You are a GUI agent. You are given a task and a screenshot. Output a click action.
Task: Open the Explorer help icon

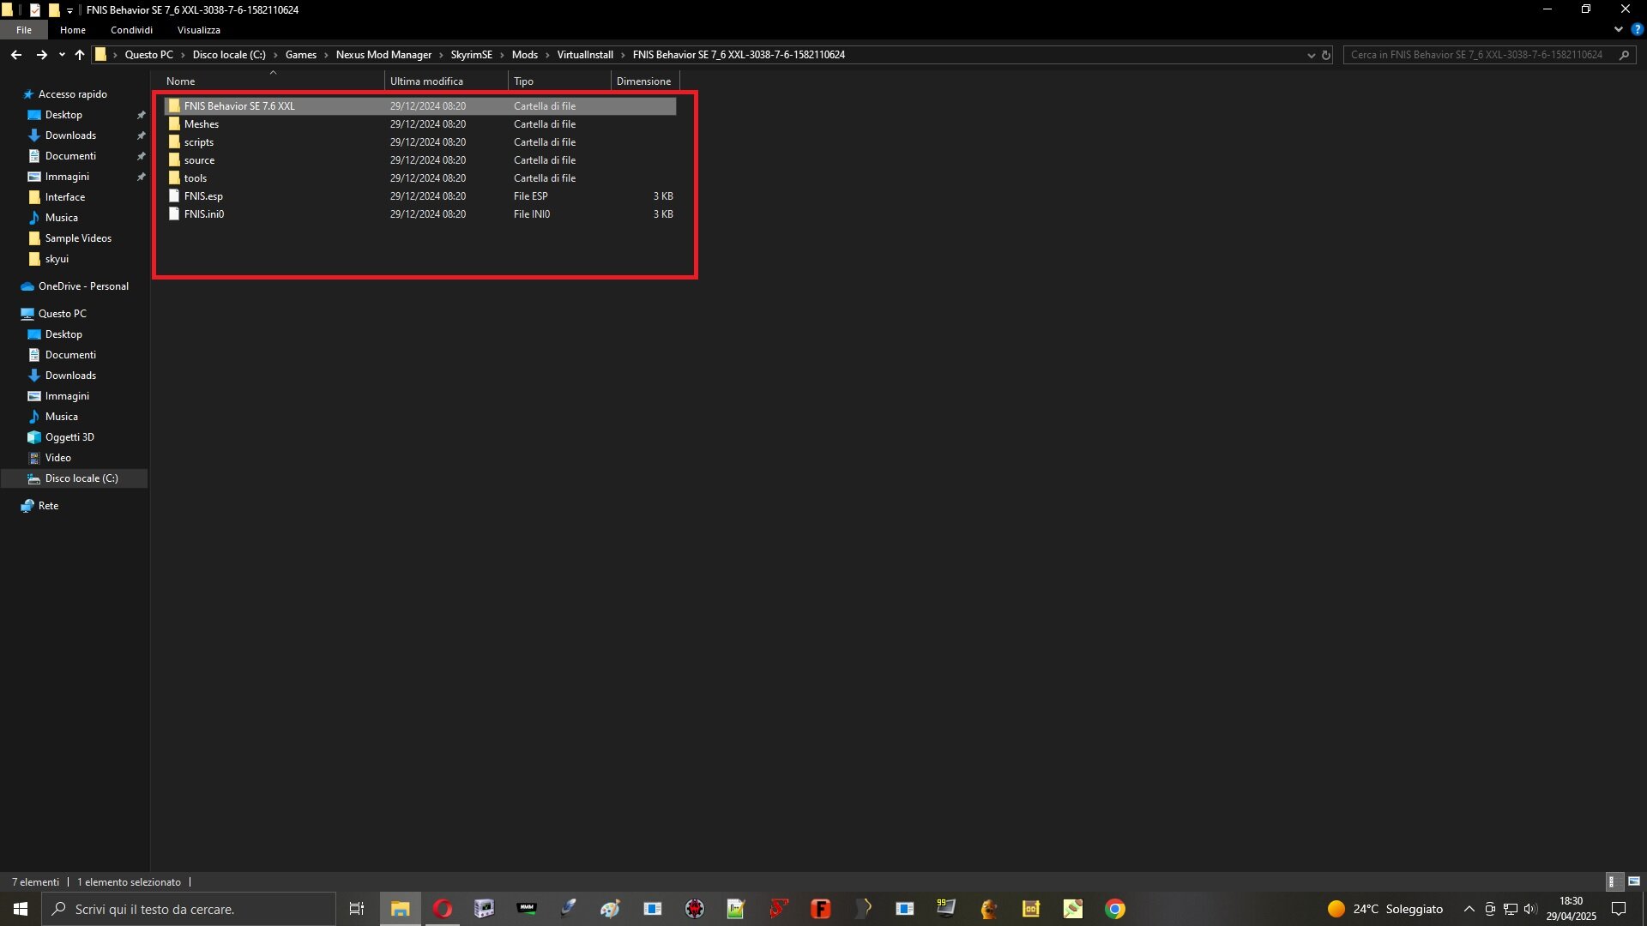point(1637,30)
